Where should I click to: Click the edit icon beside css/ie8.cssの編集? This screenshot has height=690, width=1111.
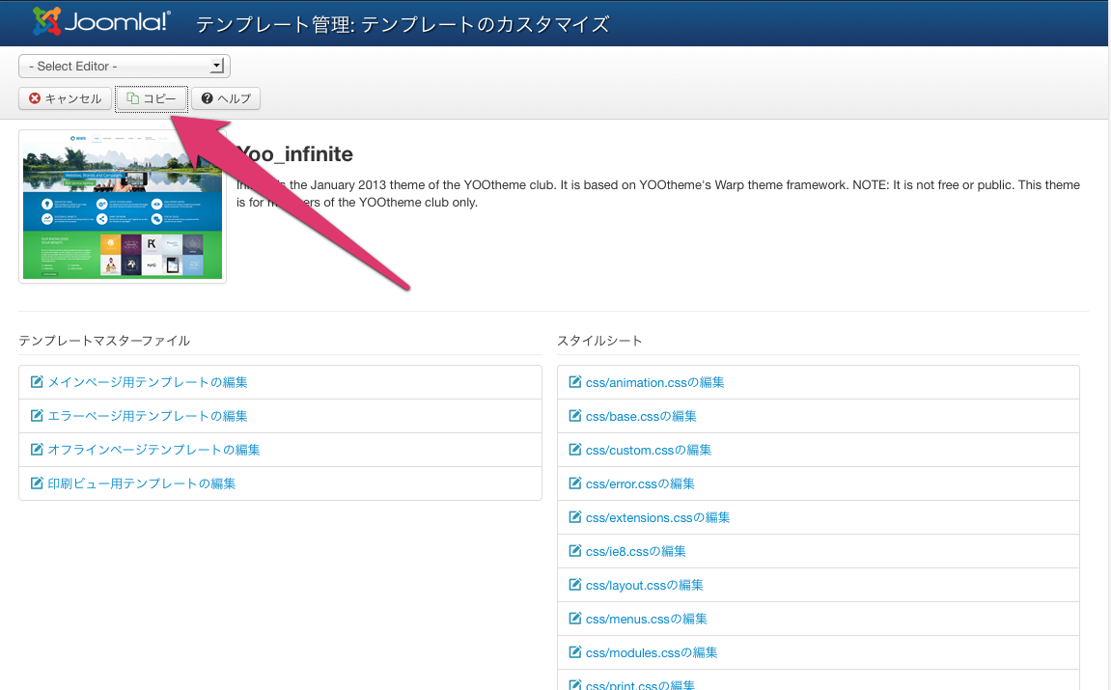(573, 551)
